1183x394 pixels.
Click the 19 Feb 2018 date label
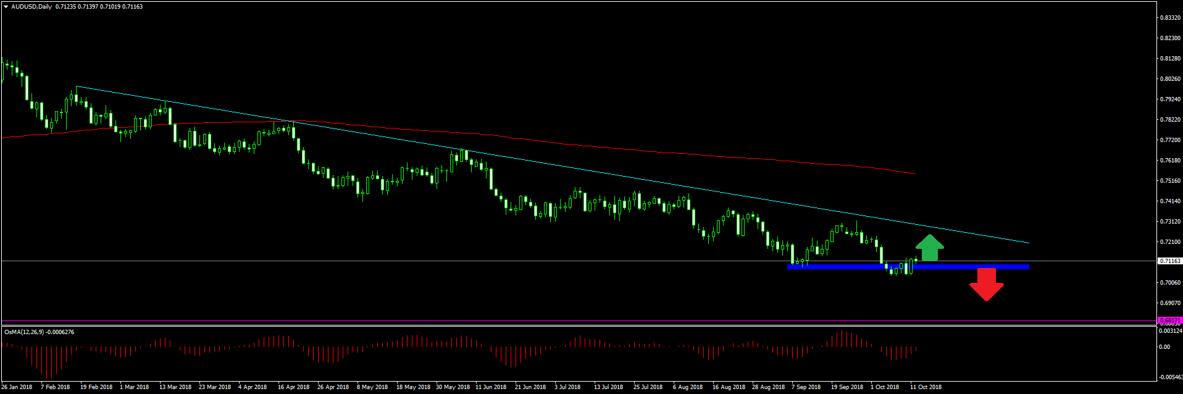tap(96, 387)
